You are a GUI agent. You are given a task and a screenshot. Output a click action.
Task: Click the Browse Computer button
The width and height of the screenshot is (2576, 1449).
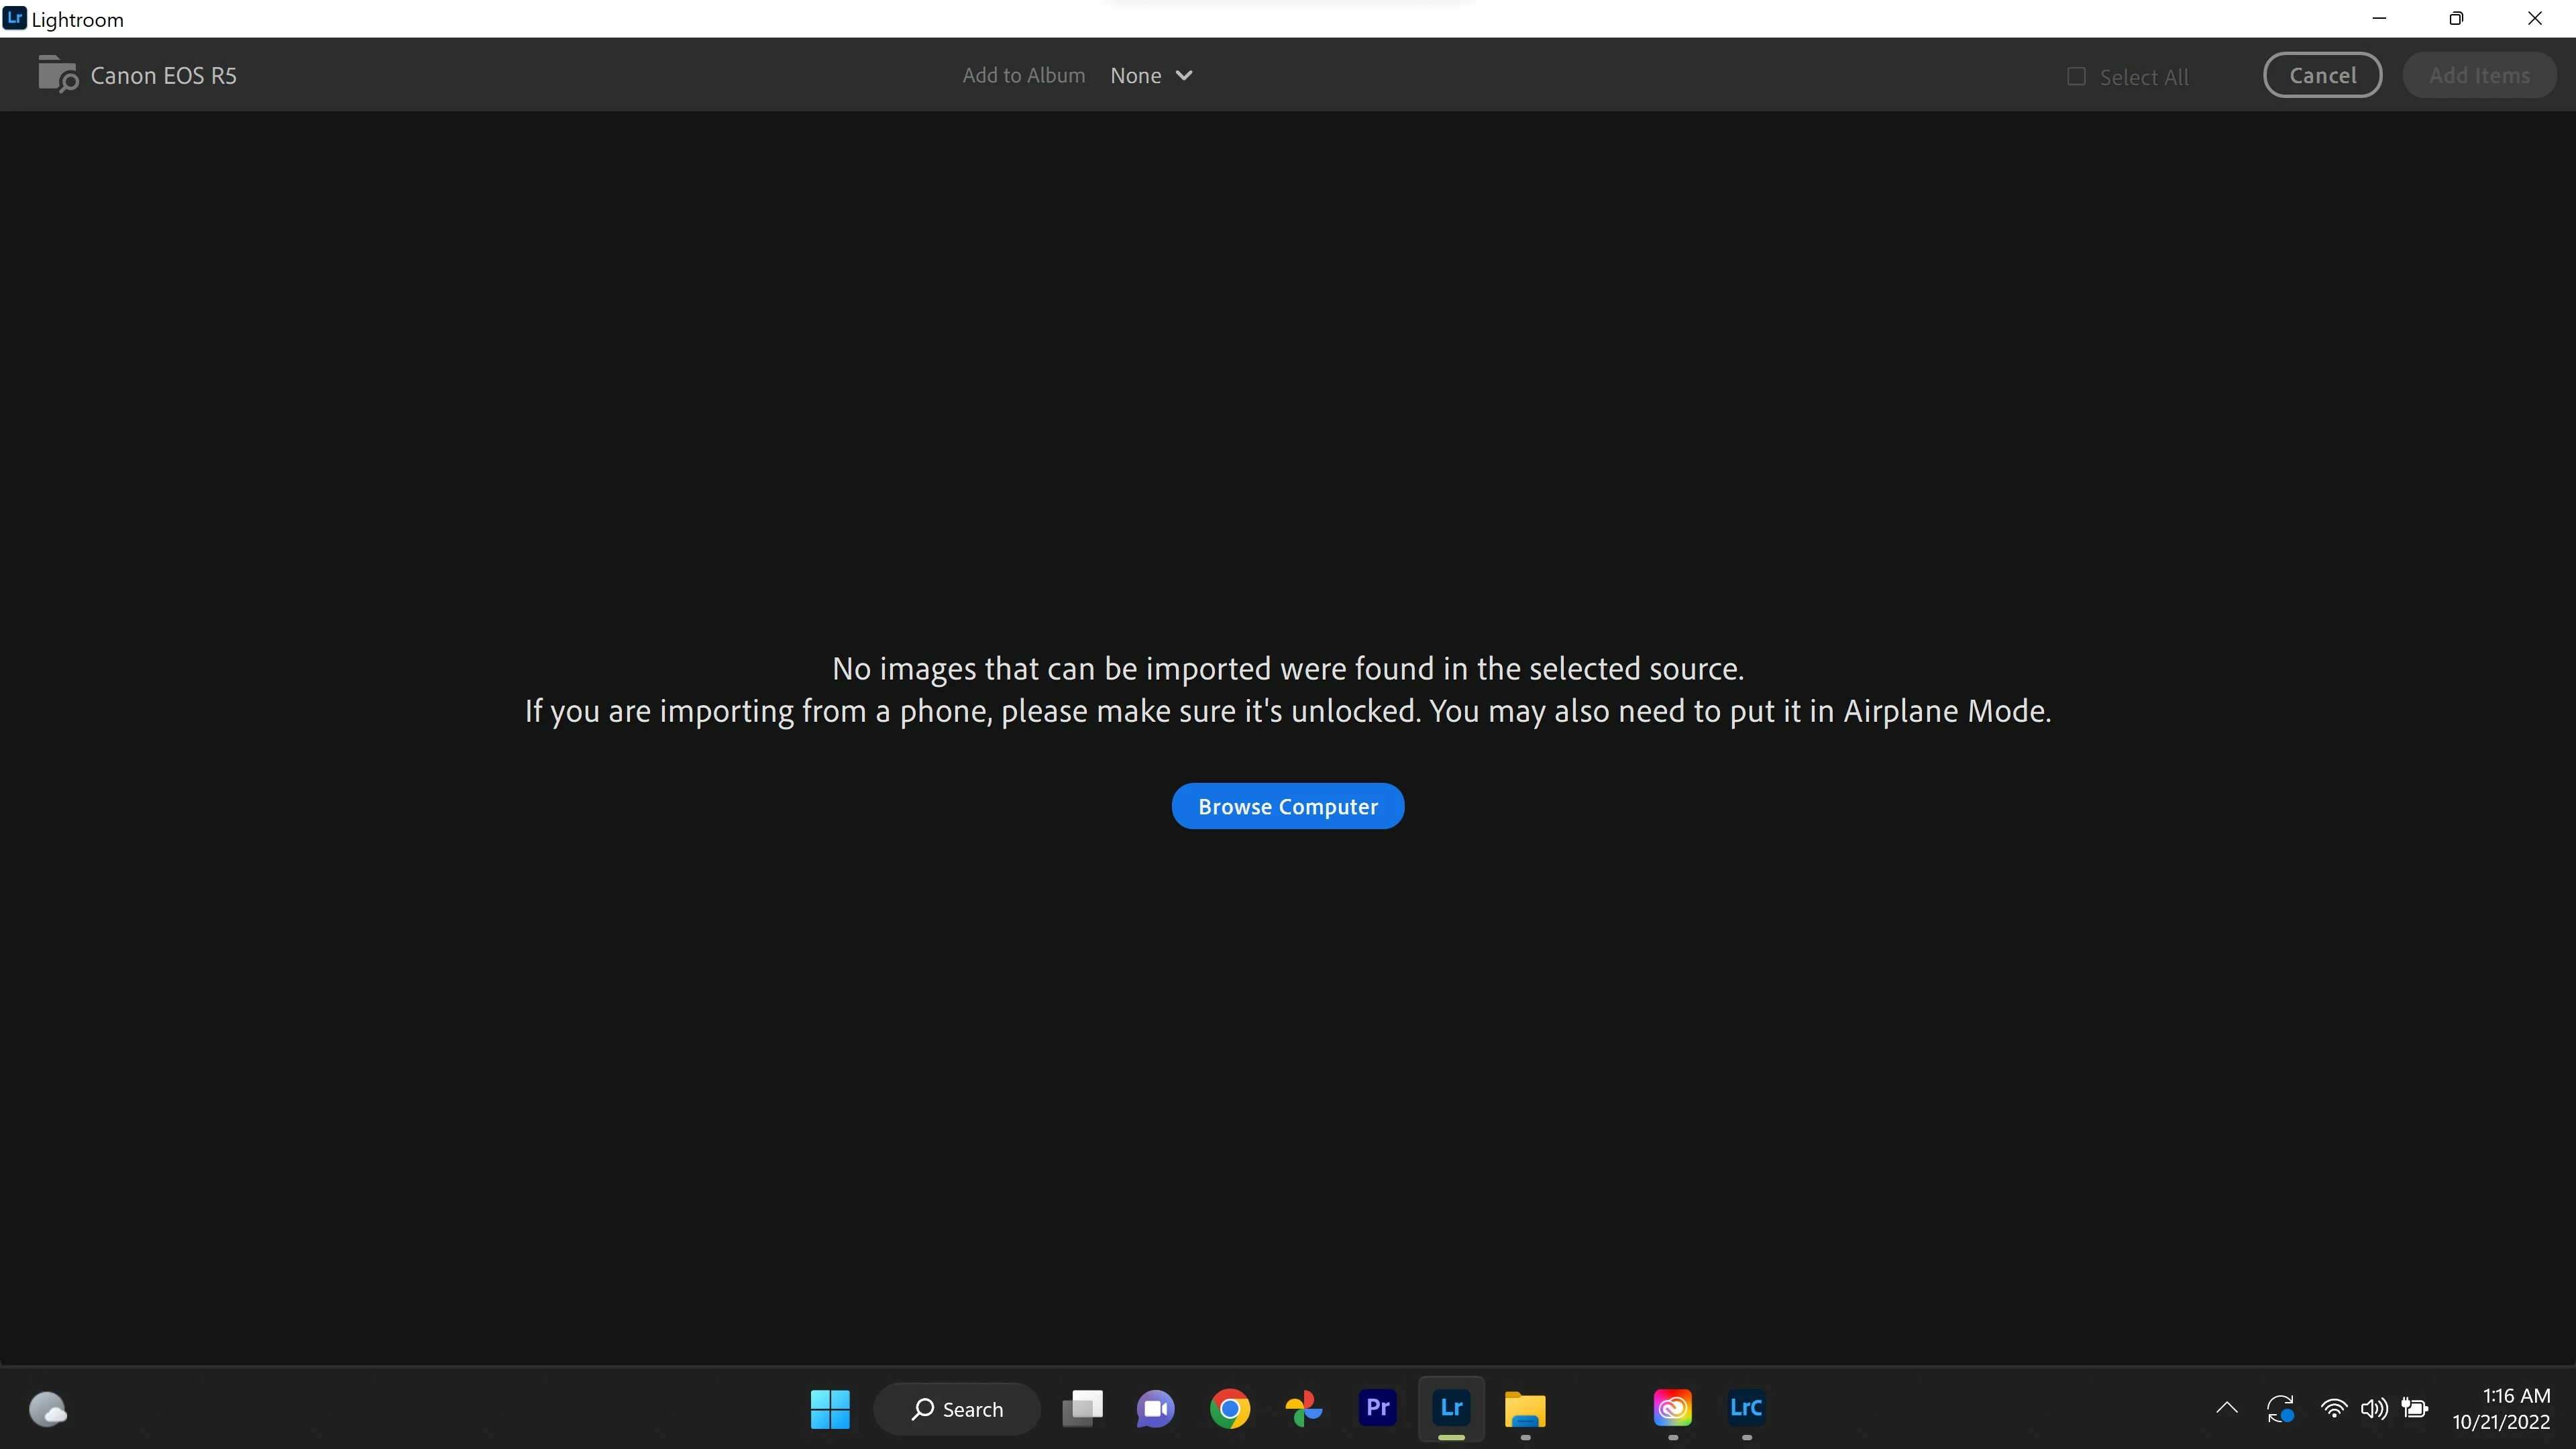coord(1287,806)
